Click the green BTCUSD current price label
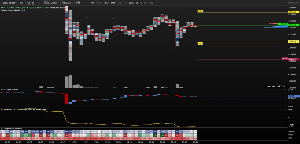The image size is (300, 144). [283, 24]
